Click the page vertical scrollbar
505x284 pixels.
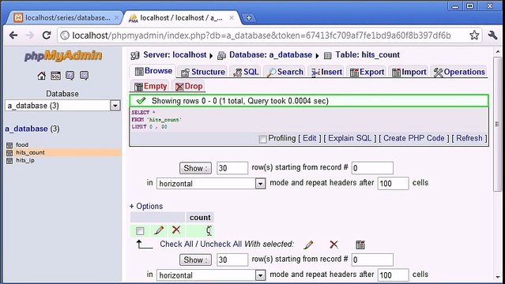[498, 124]
